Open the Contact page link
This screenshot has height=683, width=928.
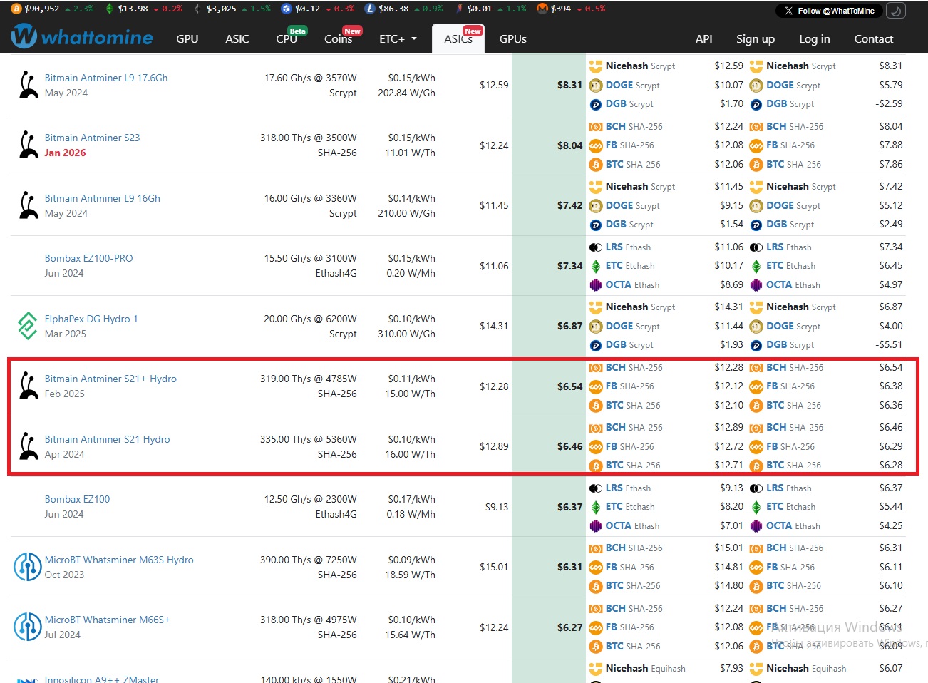click(x=874, y=38)
